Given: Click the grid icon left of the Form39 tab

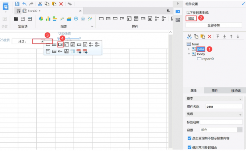Looking at the screenshot, I should (x=18, y=11).
